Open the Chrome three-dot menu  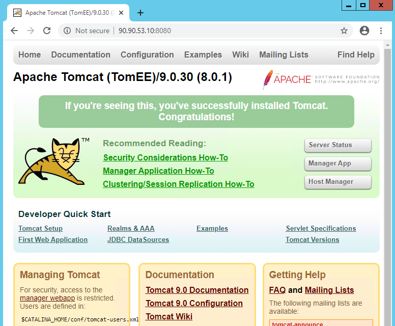[381, 31]
